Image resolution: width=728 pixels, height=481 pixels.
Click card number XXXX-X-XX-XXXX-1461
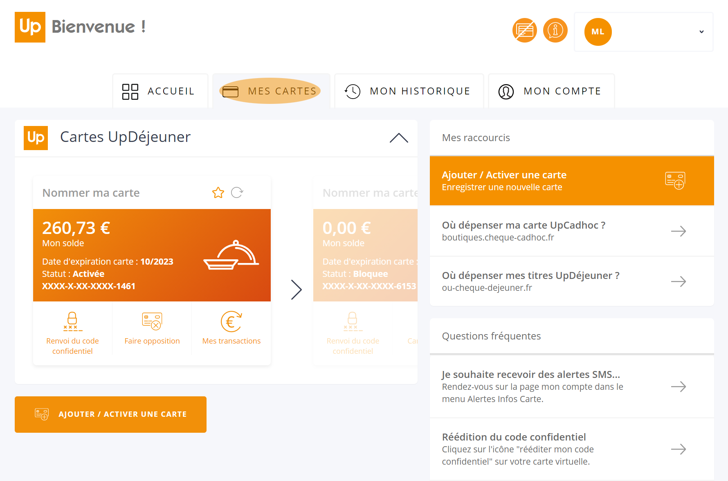tap(89, 286)
